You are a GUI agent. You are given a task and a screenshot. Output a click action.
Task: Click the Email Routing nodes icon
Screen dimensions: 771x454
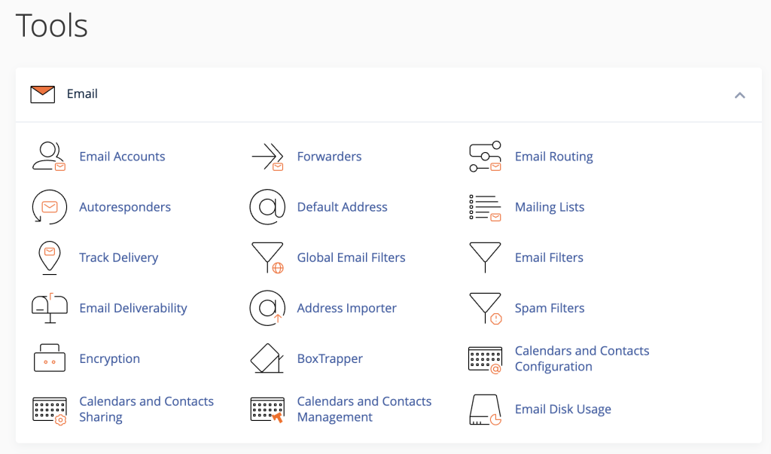[x=486, y=157]
